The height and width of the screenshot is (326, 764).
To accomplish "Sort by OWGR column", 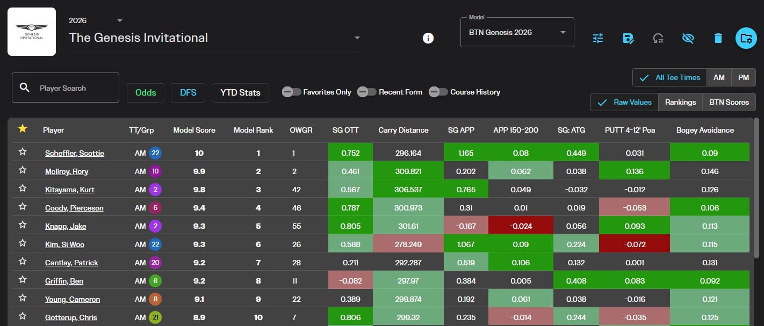I will click(301, 130).
